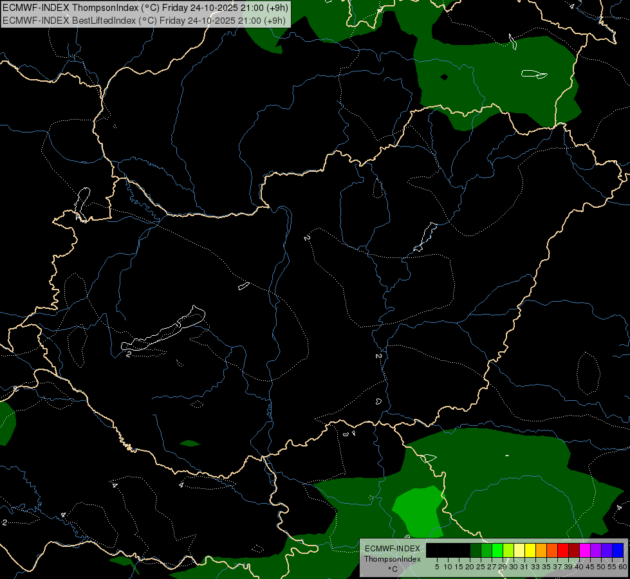Screen dimensions: 630x579
Task: Click the orange-red 35-37 legend swatch
Action: (552, 550)
